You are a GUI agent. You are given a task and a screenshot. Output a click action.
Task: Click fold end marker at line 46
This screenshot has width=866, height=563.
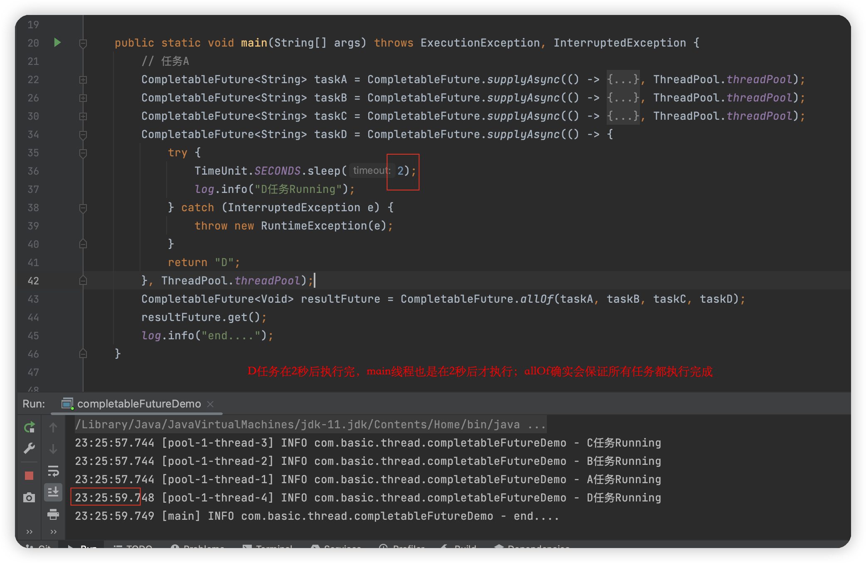pos(83,354)
